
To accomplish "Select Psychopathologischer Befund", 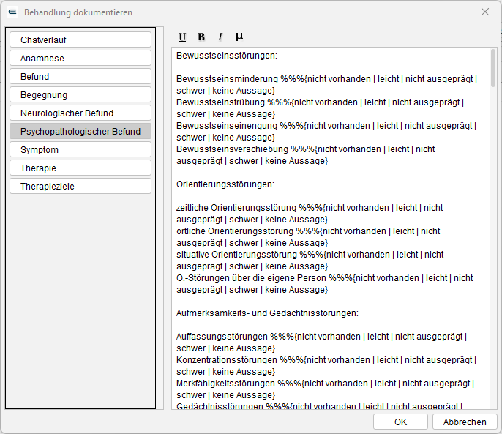I will coord(80,131).
